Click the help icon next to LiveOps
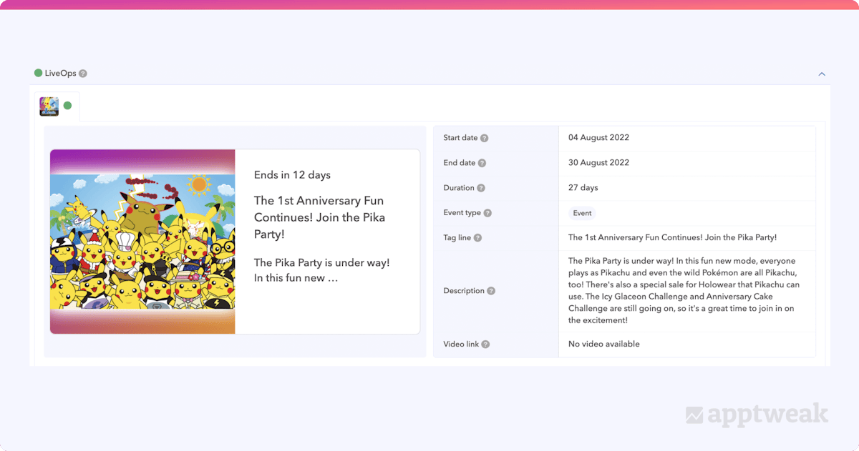 [83, 74]
